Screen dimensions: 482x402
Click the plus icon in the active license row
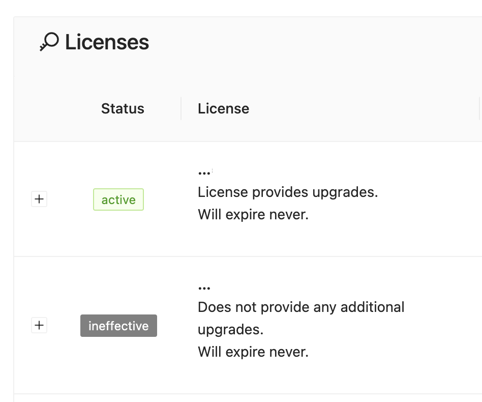click(39, 199)
